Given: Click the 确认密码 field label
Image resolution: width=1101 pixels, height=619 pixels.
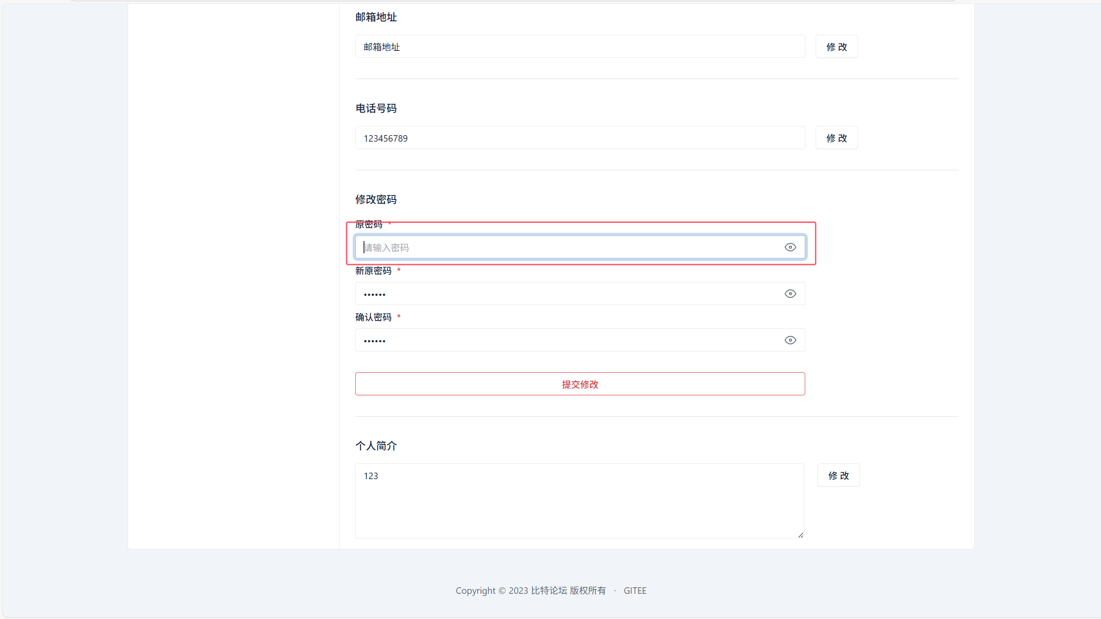Looking at the screenshot, I should 373,318.
